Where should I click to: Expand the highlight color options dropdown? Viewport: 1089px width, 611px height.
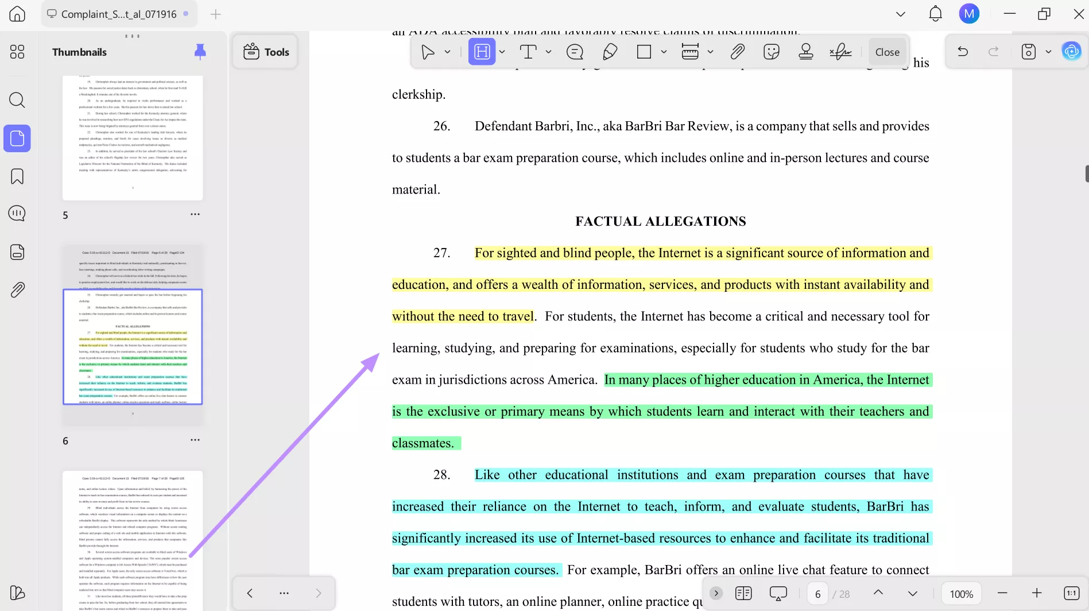pos(502,51)
